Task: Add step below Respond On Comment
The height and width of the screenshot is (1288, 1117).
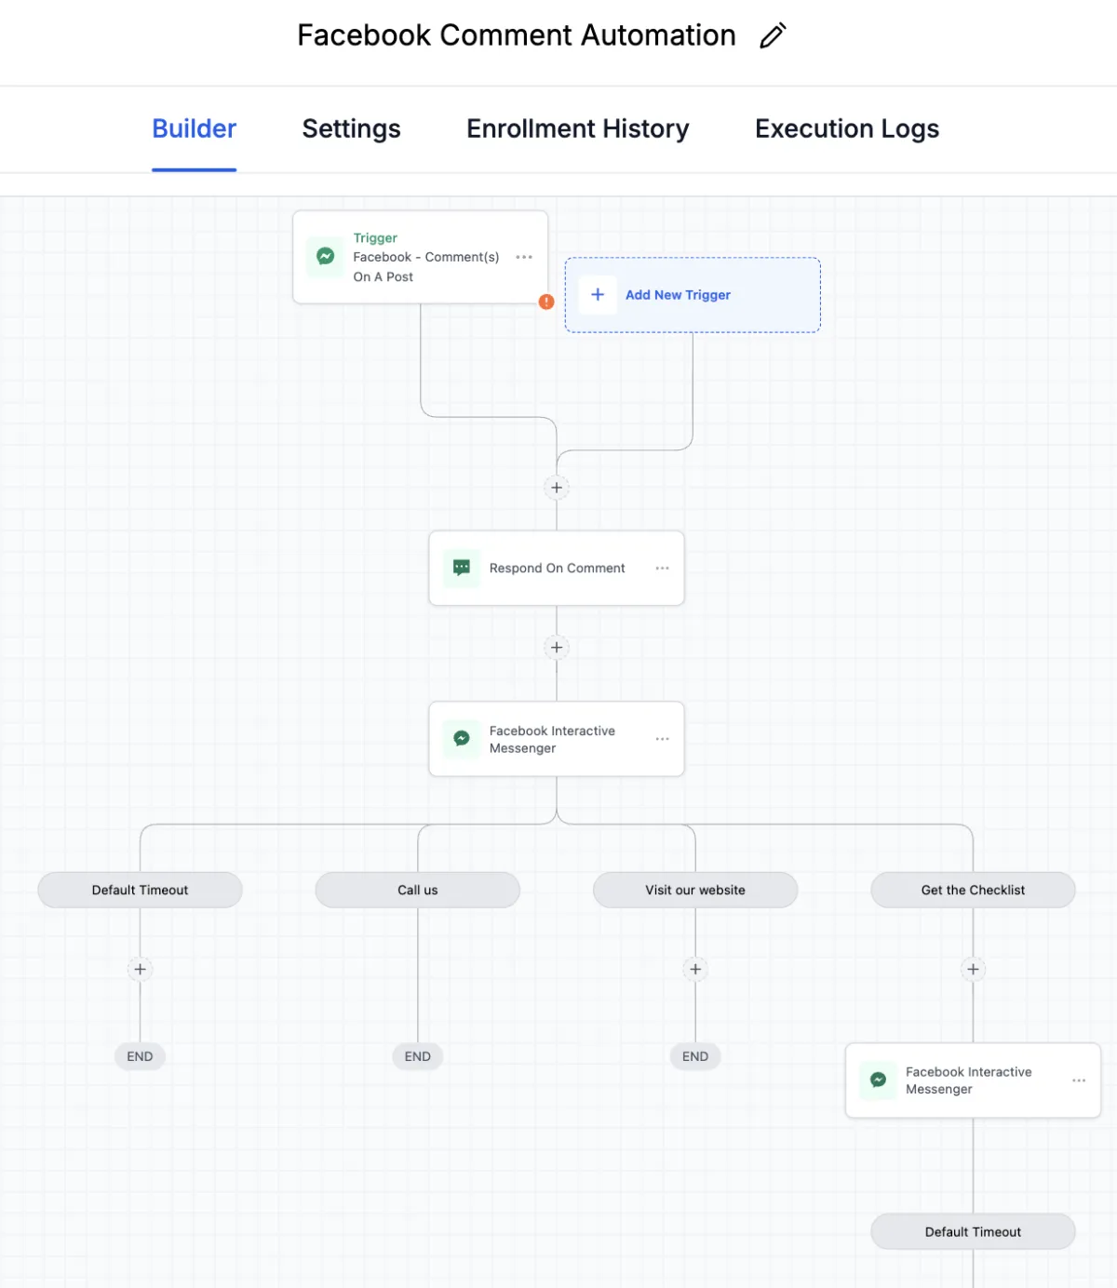Action: 557,648
